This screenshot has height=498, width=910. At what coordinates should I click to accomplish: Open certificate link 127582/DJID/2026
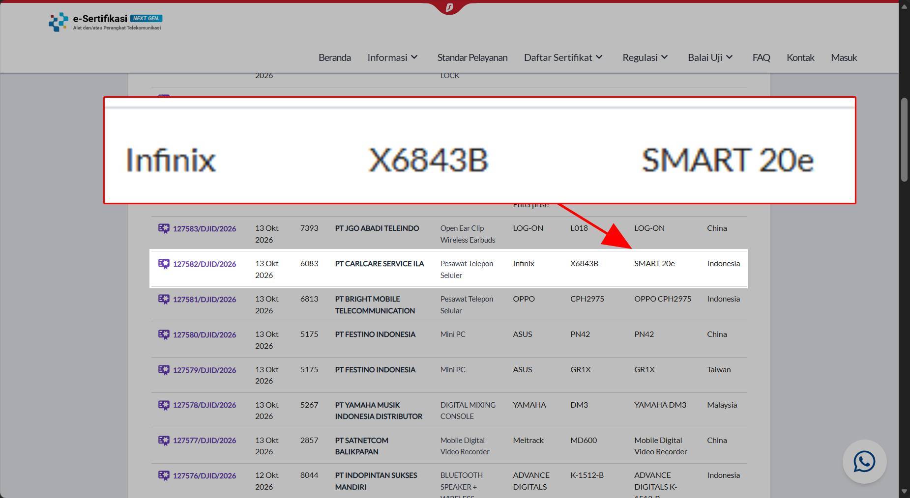(x=205, y=264)
